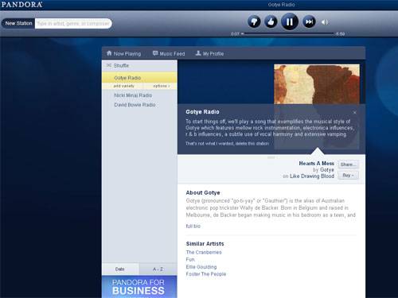The width and height of the screenshot is (398, 298).
Task: Open the My Profile tab
Action: 209,53
